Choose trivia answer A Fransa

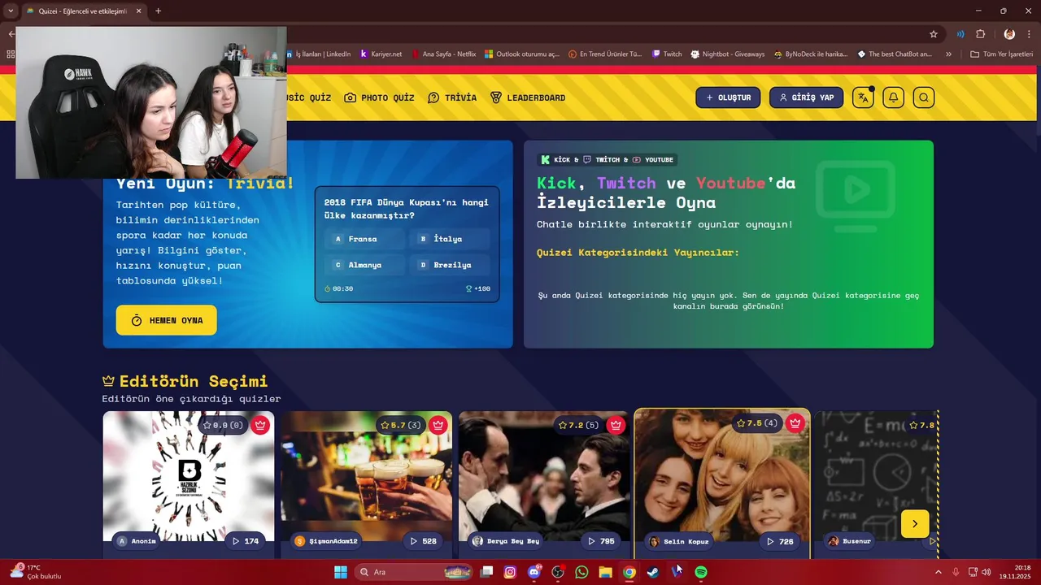365,239
